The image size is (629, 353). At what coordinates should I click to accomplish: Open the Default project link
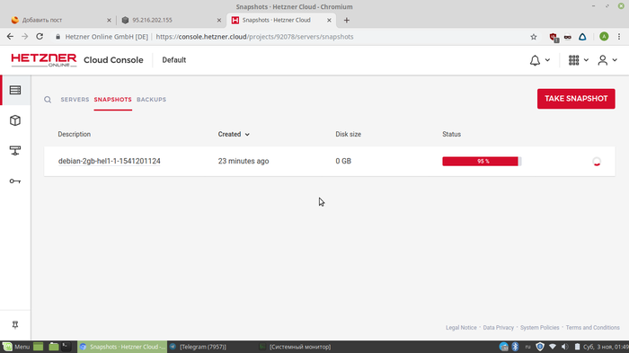[174, 60]
